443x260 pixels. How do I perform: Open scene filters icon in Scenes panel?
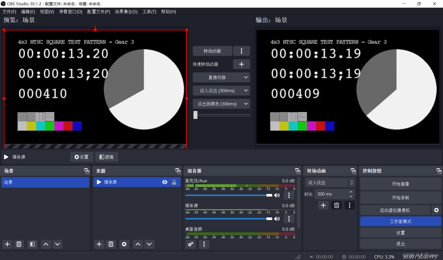click(x=32, y=244)
